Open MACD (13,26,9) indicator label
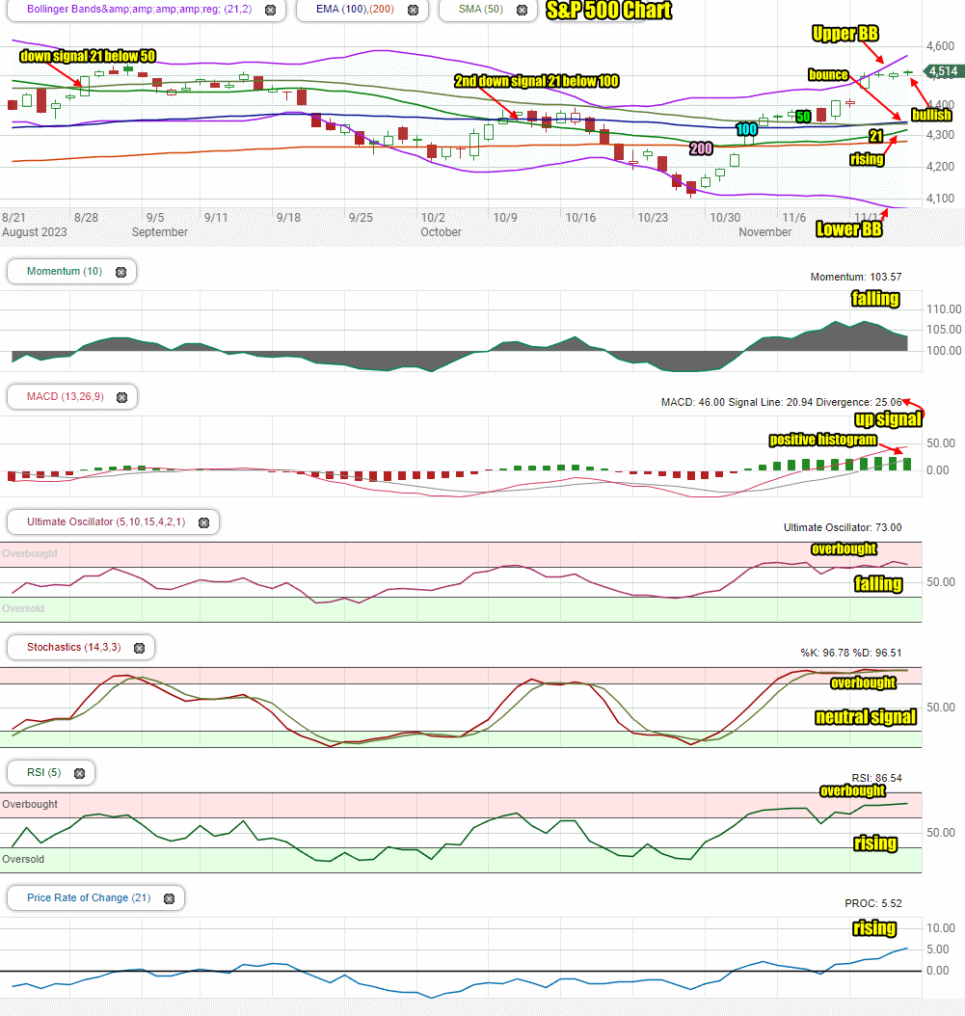This screenshot has height=1016, width=965. pos(65,396)
